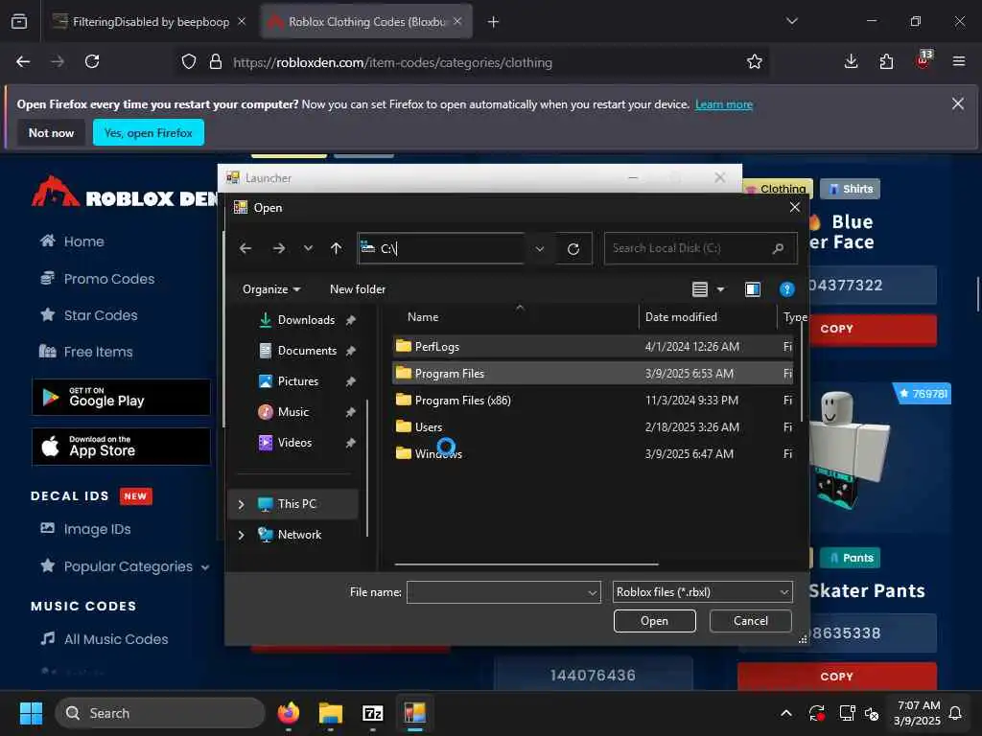
Task: Click the tracking protection shield icon
Action: (x=189, y=61)
